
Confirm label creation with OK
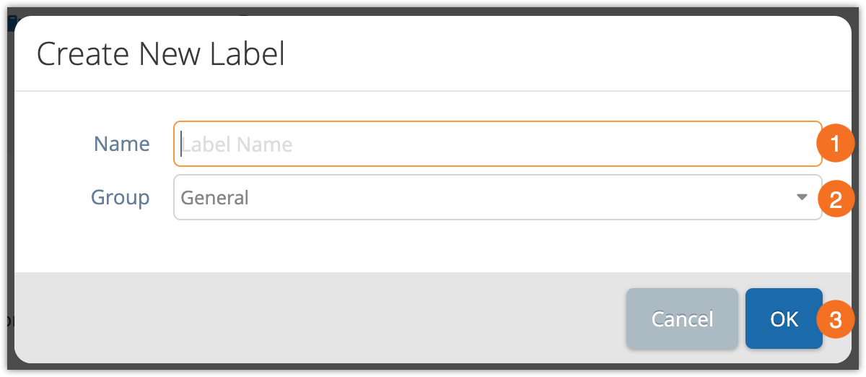click(784, 318)
